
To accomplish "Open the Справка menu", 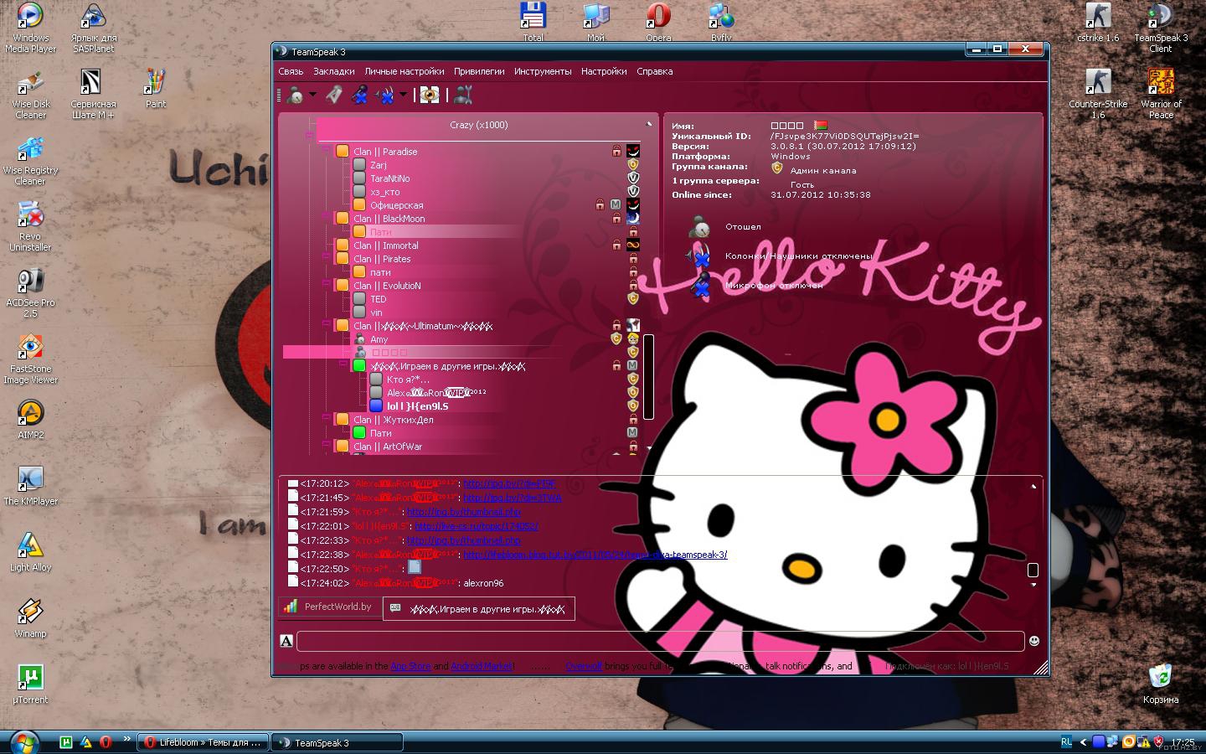I will pyautogui.click(x=655, y=72).
